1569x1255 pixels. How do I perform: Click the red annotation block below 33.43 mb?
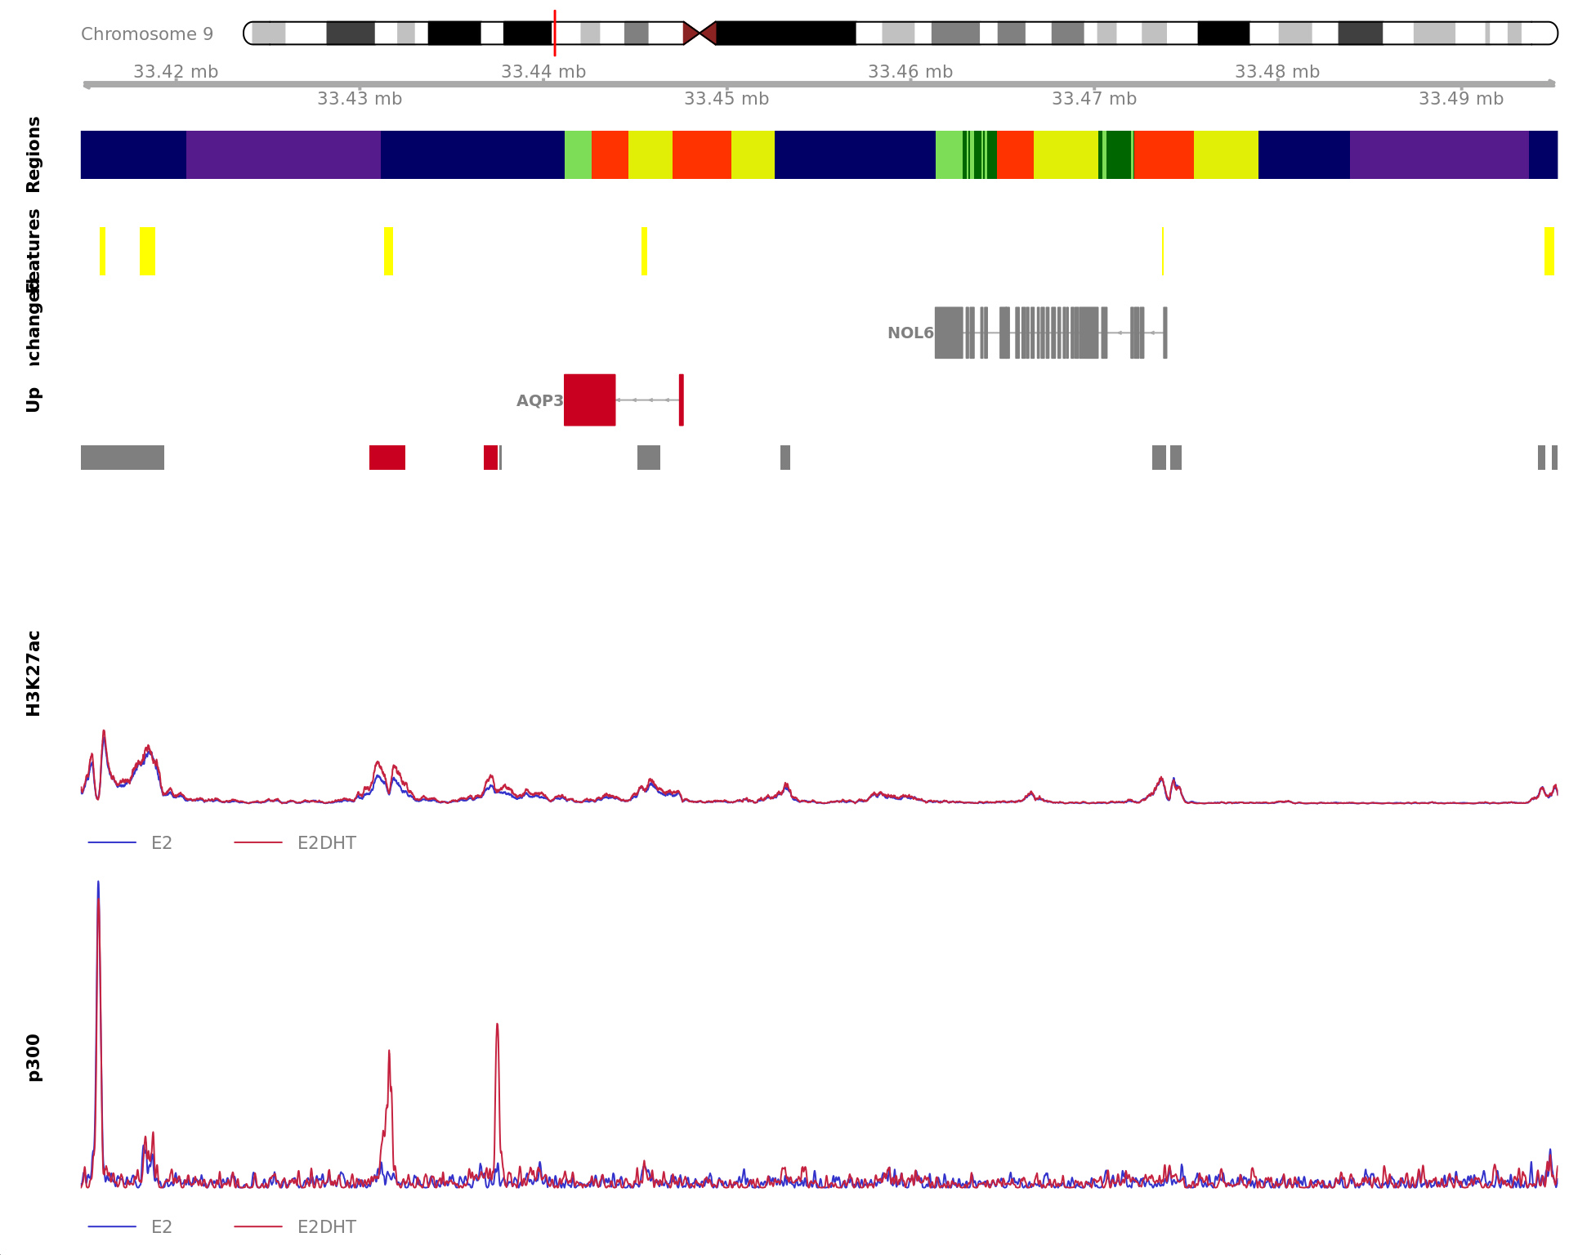387,458
